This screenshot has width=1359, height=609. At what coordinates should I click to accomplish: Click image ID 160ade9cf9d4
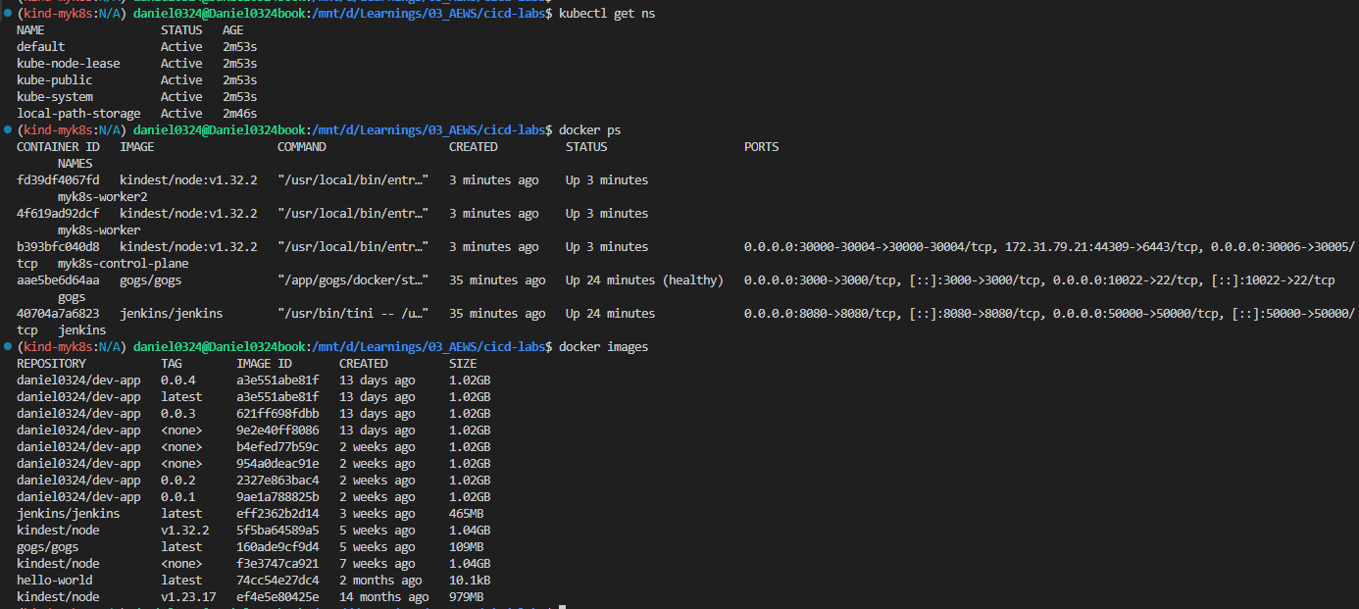pos(277,547)
